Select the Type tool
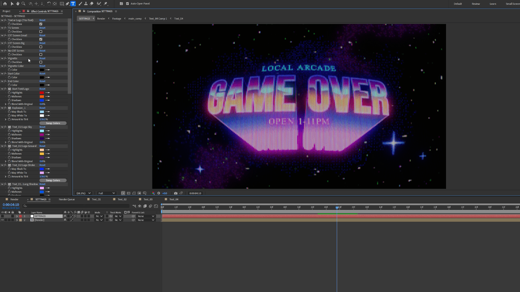Screen dimensions: 520x292 (x=73, y=4)
